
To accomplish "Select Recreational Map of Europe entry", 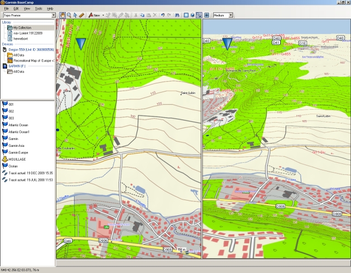I will click(33, 61).
